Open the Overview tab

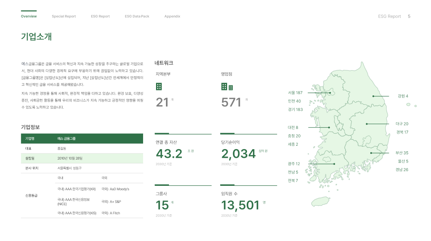pos(29,16)
